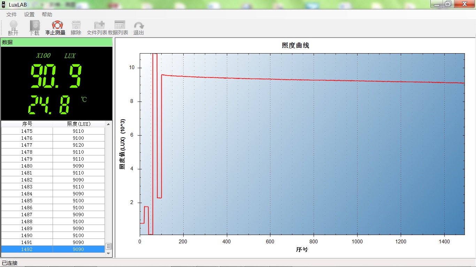Click the 9120 lux value cell
The width and height of the screenshot is (476, 267).
point(79,145)
